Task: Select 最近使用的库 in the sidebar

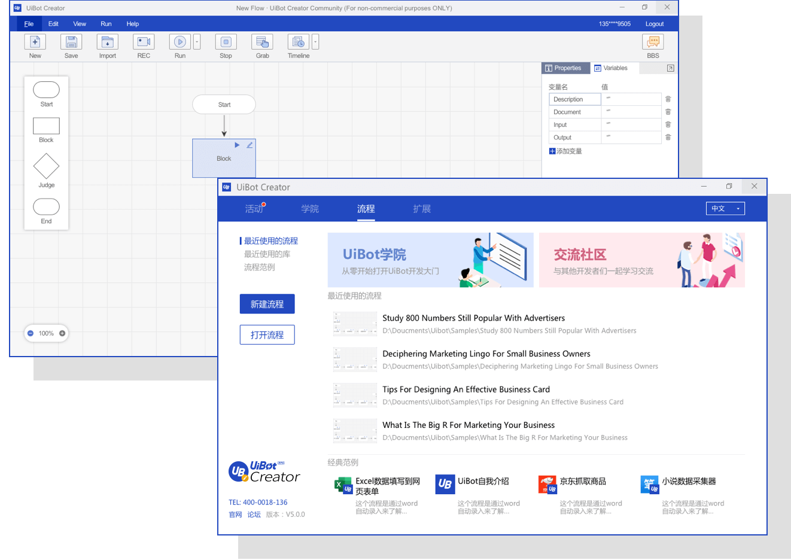Action: (x=267, y=254)
